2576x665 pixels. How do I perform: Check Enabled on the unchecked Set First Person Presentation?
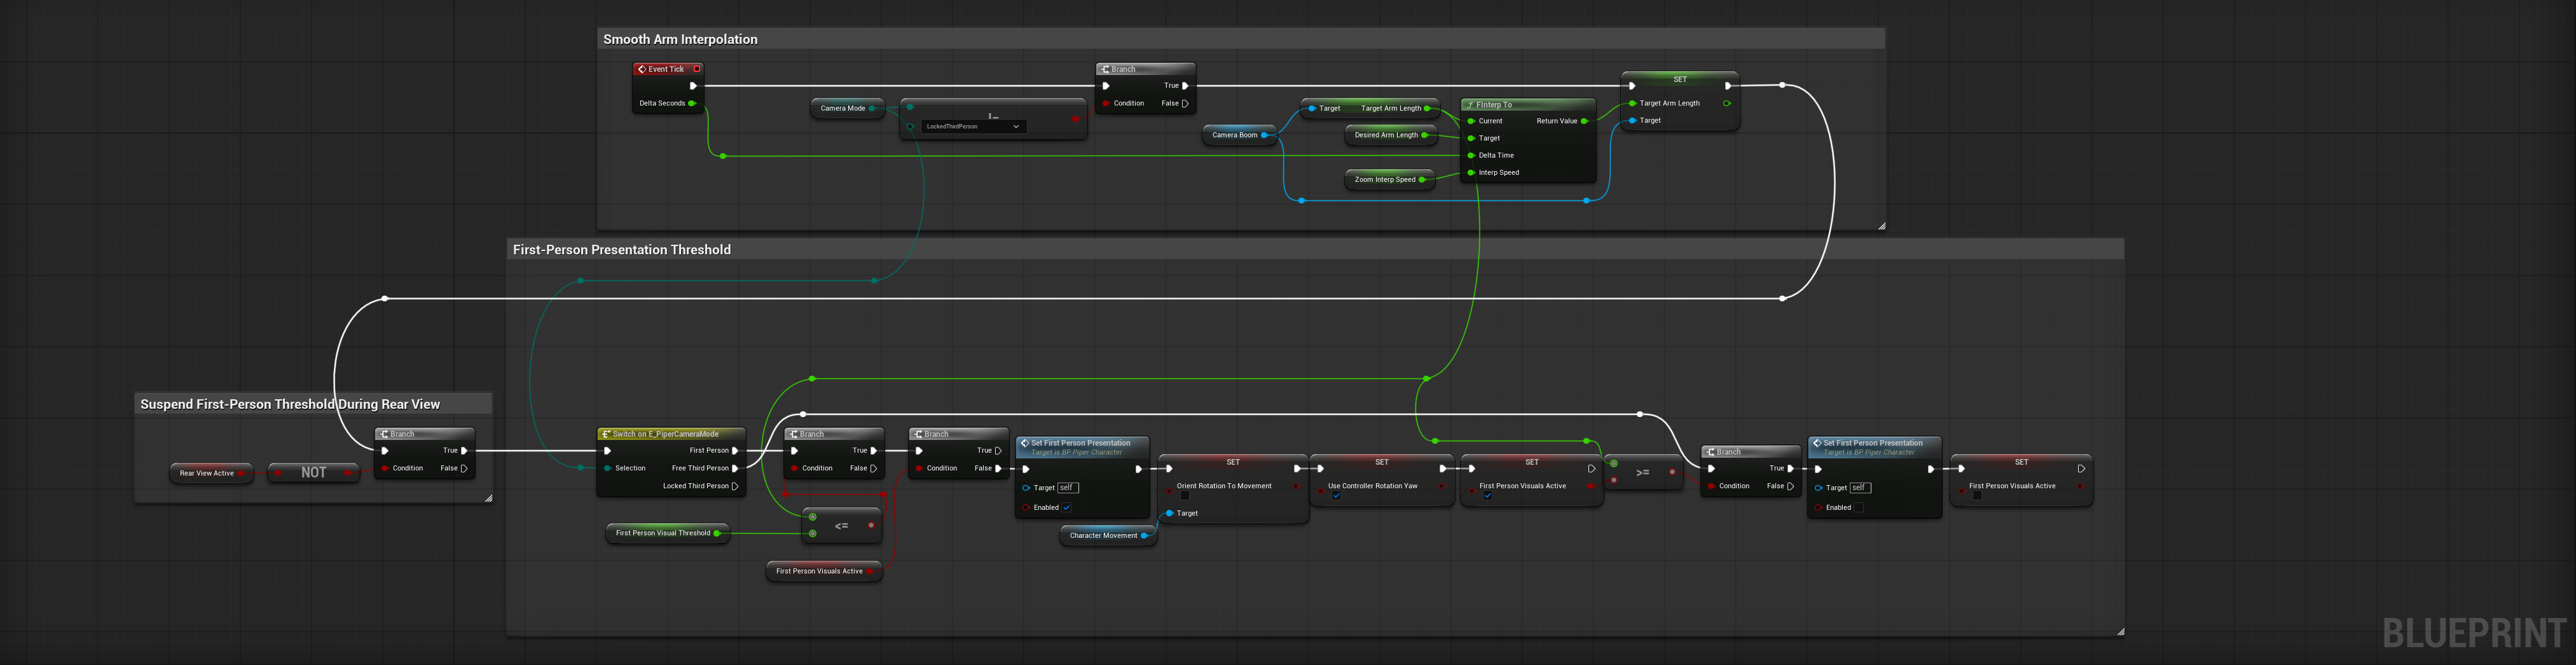(1859, 508)
